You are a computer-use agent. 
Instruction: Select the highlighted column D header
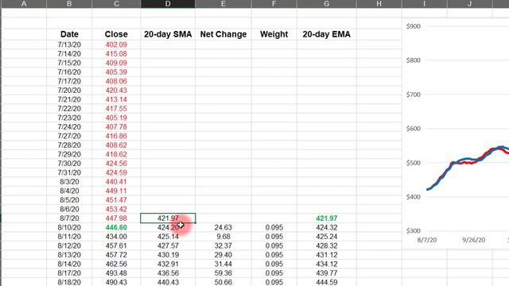click(x=168, y=4)
